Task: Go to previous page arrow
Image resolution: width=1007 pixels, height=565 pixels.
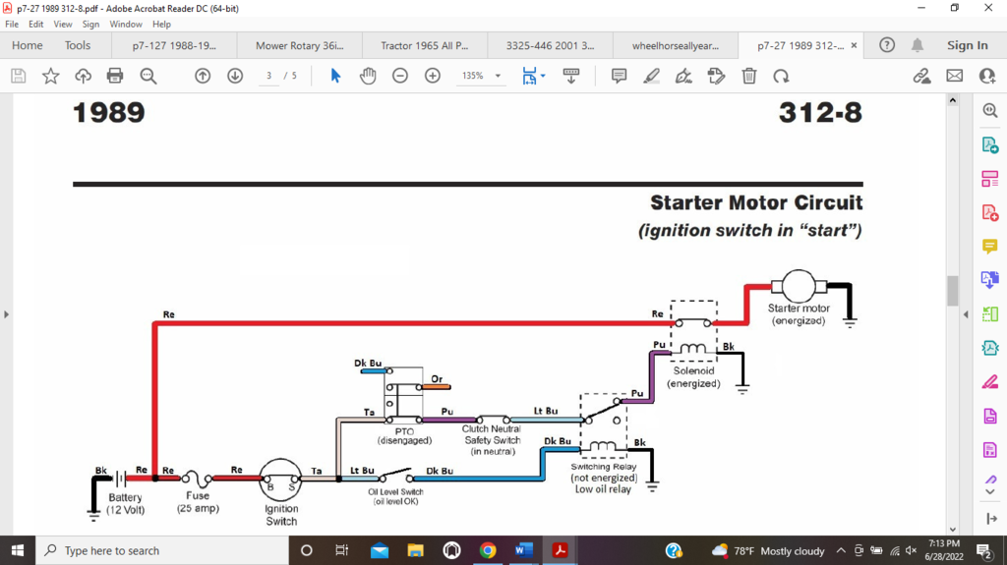Action: [x=203, y=76]
